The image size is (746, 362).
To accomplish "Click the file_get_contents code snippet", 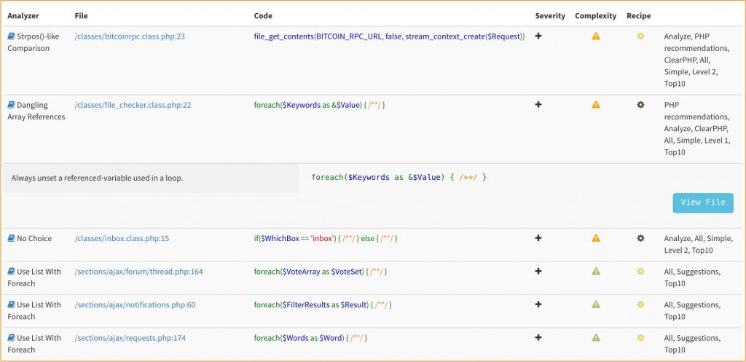I will [389, 36].
